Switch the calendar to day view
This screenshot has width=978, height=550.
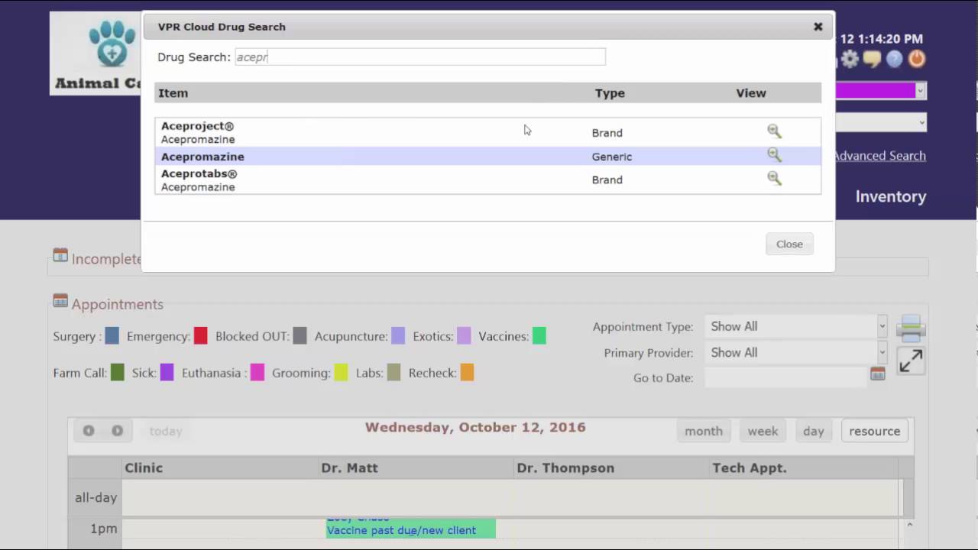814,431
